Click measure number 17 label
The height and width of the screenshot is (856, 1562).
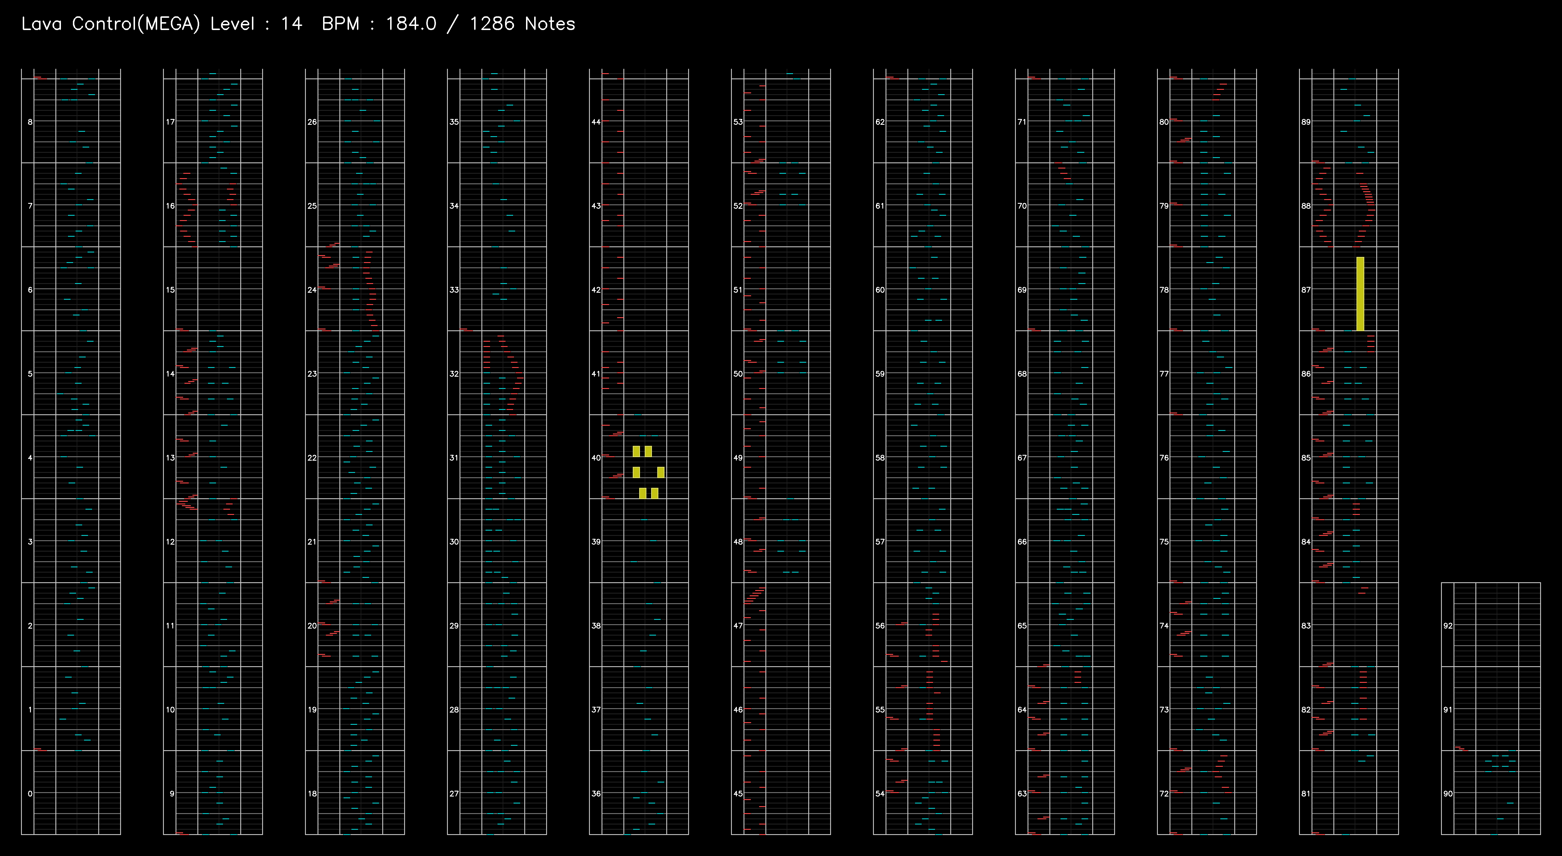(x=170, y=122)
